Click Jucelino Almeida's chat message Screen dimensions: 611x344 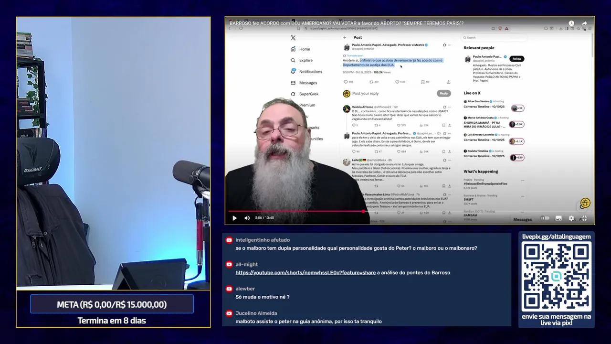[x=308, y=322]
